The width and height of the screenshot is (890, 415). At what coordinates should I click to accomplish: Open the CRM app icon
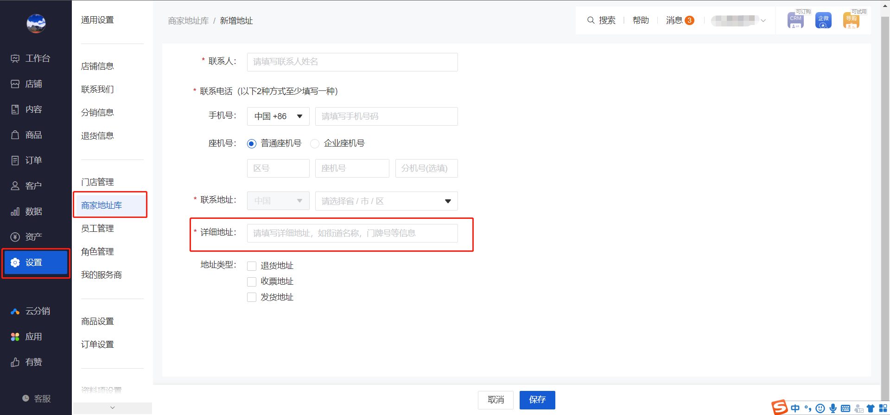tap(795, 20)
